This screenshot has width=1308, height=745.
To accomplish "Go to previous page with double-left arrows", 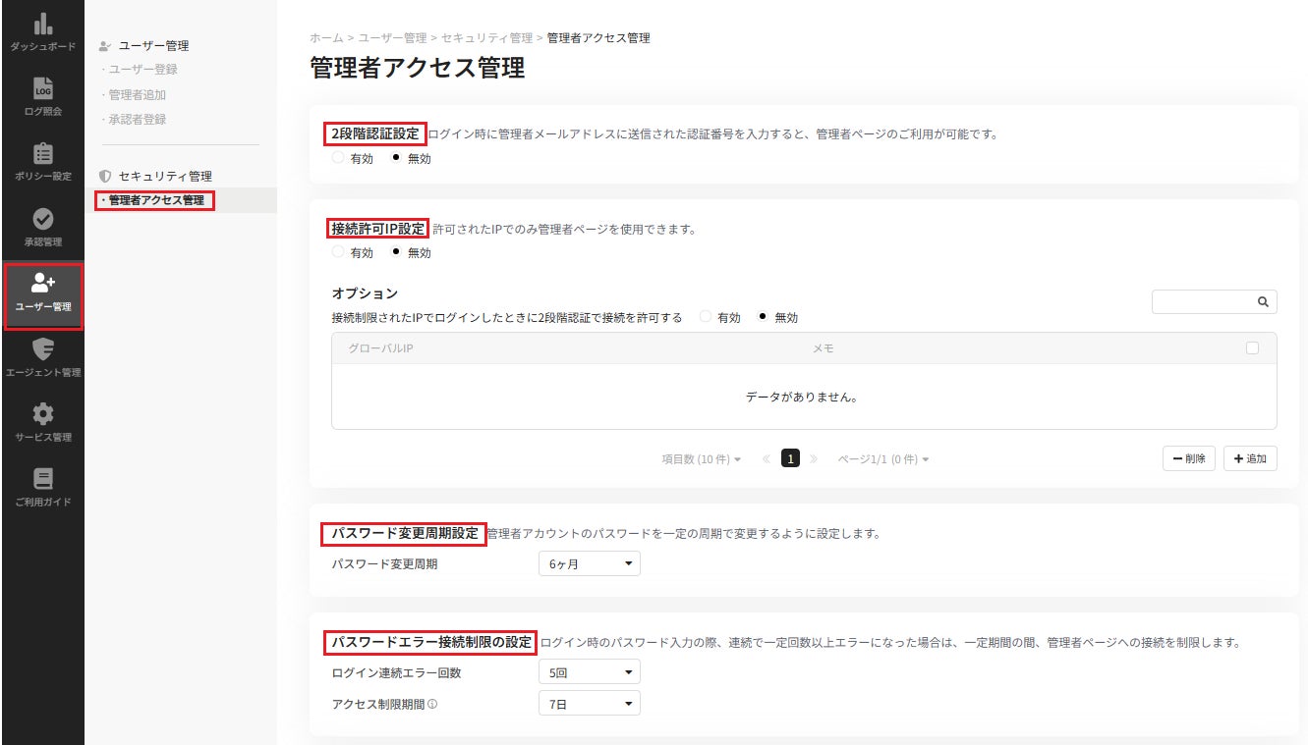I will [x=766, y=458].
